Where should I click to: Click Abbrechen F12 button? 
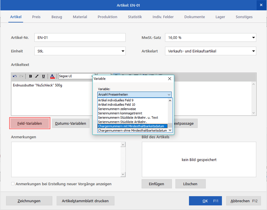(243, 201)
